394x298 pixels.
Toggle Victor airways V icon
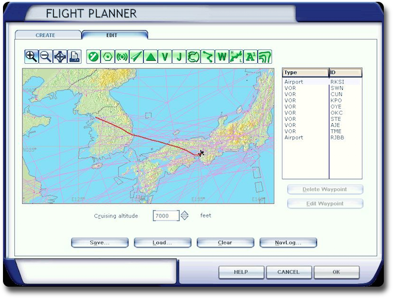tap(165, 57)
